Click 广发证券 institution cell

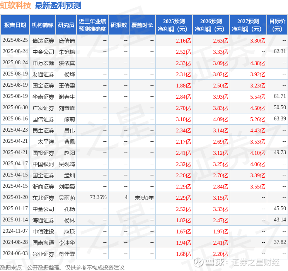pyautogui.click(x=43, y=108)
